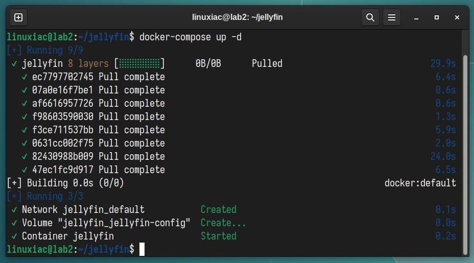Image resolution: width=474 pixels, height=263 pixels.
Task: Maximize the terminal window
Action: 436,17
